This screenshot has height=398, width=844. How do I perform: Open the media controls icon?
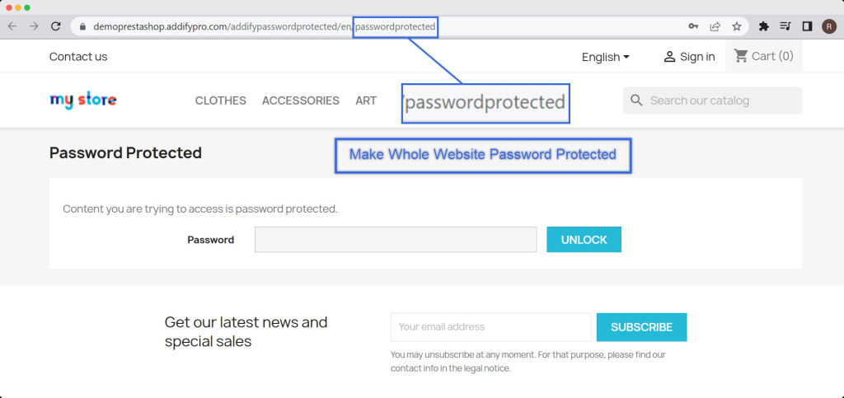[785, 26]
